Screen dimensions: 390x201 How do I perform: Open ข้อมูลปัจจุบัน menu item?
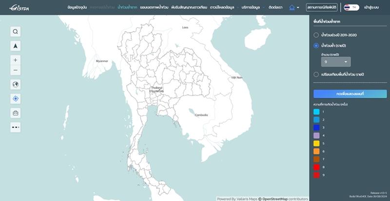(77, 7)
